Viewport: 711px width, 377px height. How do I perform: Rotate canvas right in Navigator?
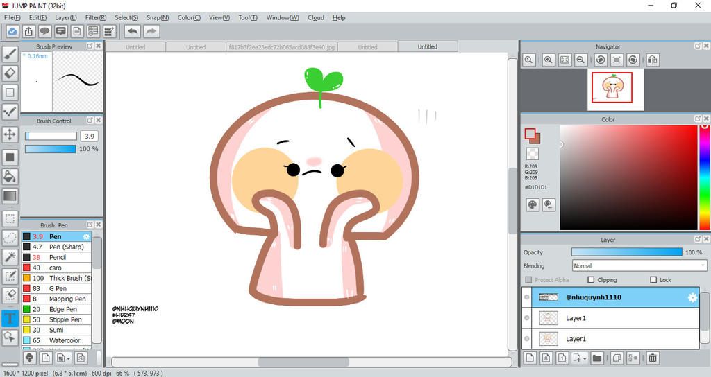(633, 60)
